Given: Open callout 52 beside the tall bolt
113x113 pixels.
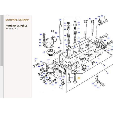Looking at the screenshot, I should [56, 33].
